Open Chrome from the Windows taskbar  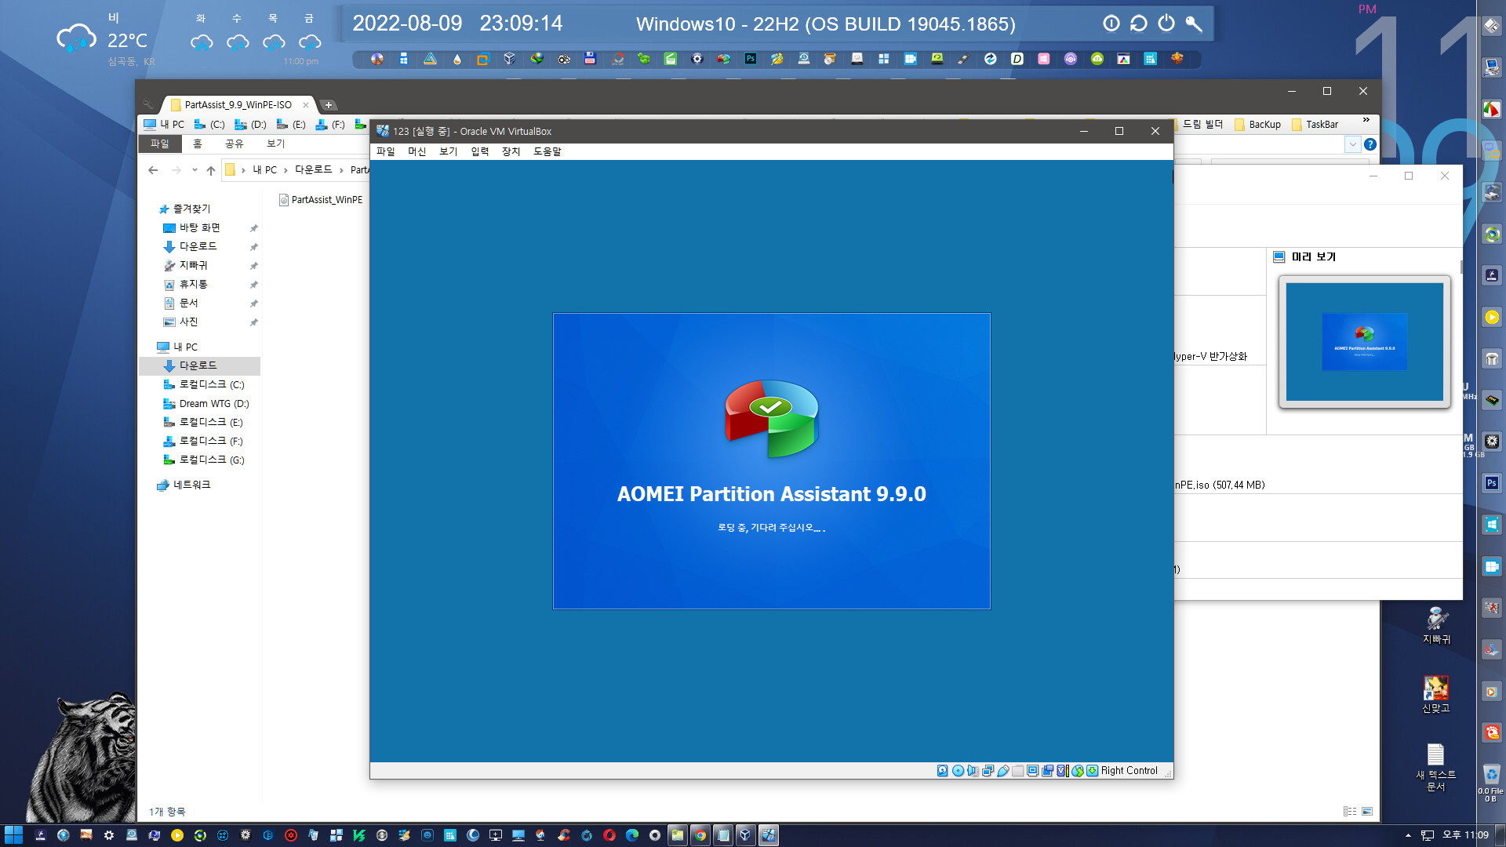tap(700, 835)
